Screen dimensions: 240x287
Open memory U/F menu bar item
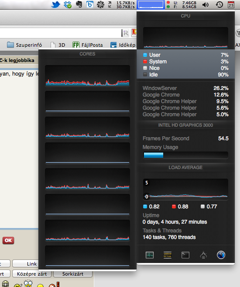[182, 4]
